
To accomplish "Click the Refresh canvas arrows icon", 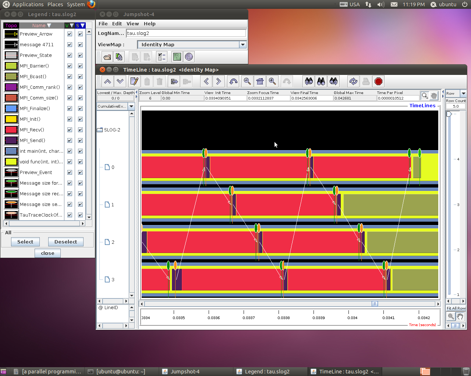I will [353, 82].
